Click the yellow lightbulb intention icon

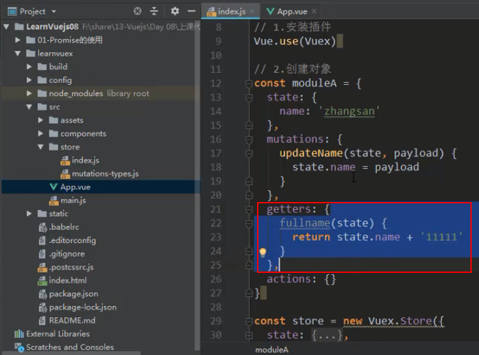pos(262,252)
